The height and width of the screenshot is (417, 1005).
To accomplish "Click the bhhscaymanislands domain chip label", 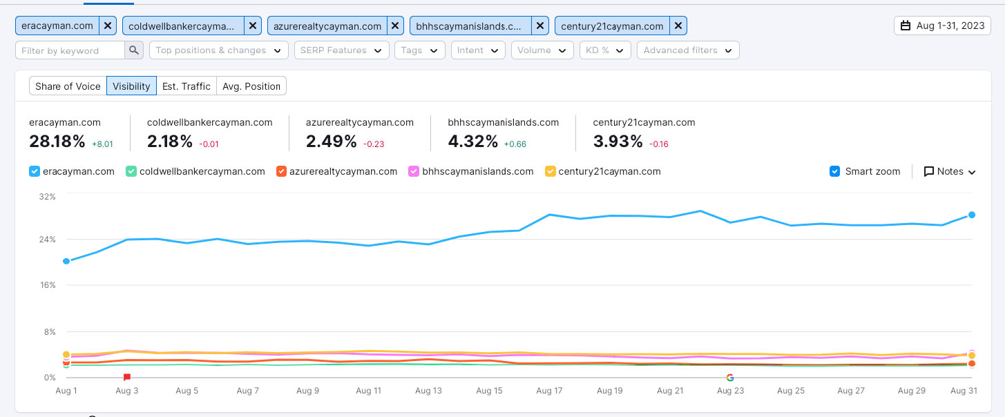I will tap(471, 26).
